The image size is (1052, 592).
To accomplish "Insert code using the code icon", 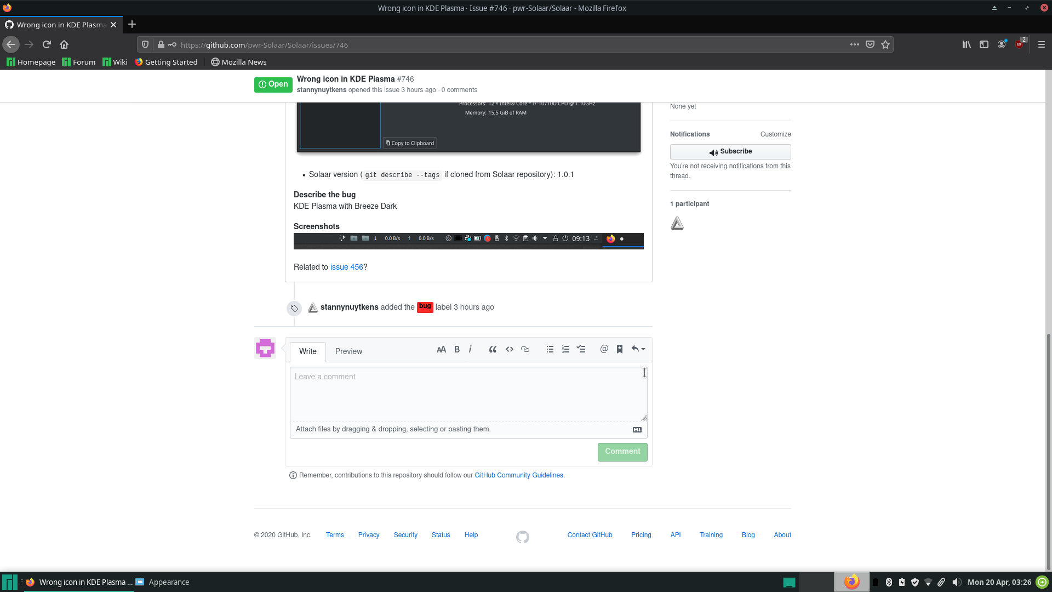I will pos(510,350).
